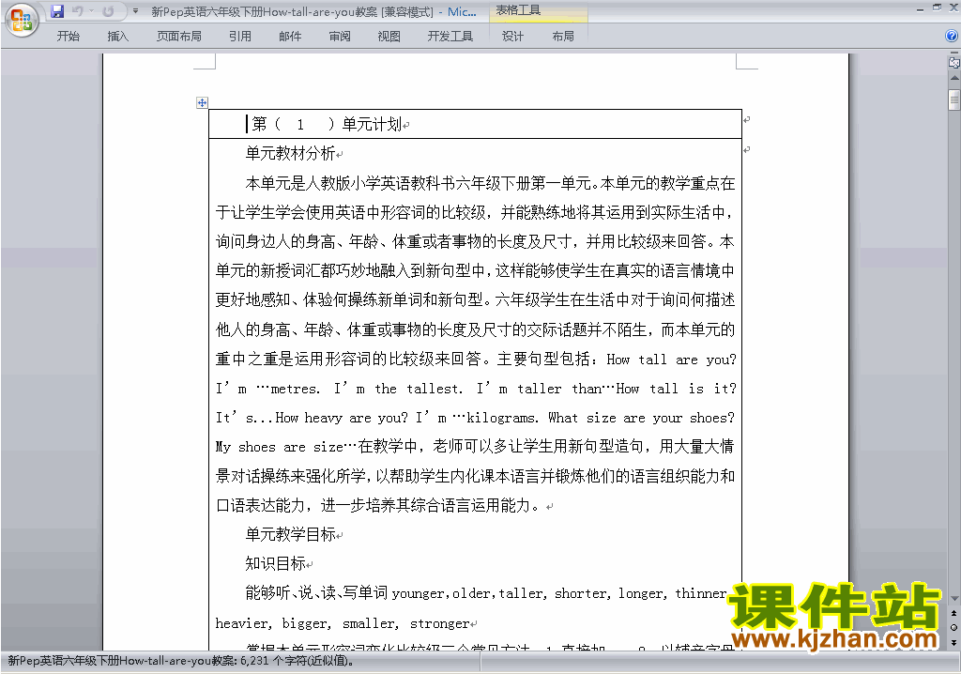Click status bar character count 6,231 个字符
Image resolution: width=961 pixels, height=674 pixels.
(297, 661)
